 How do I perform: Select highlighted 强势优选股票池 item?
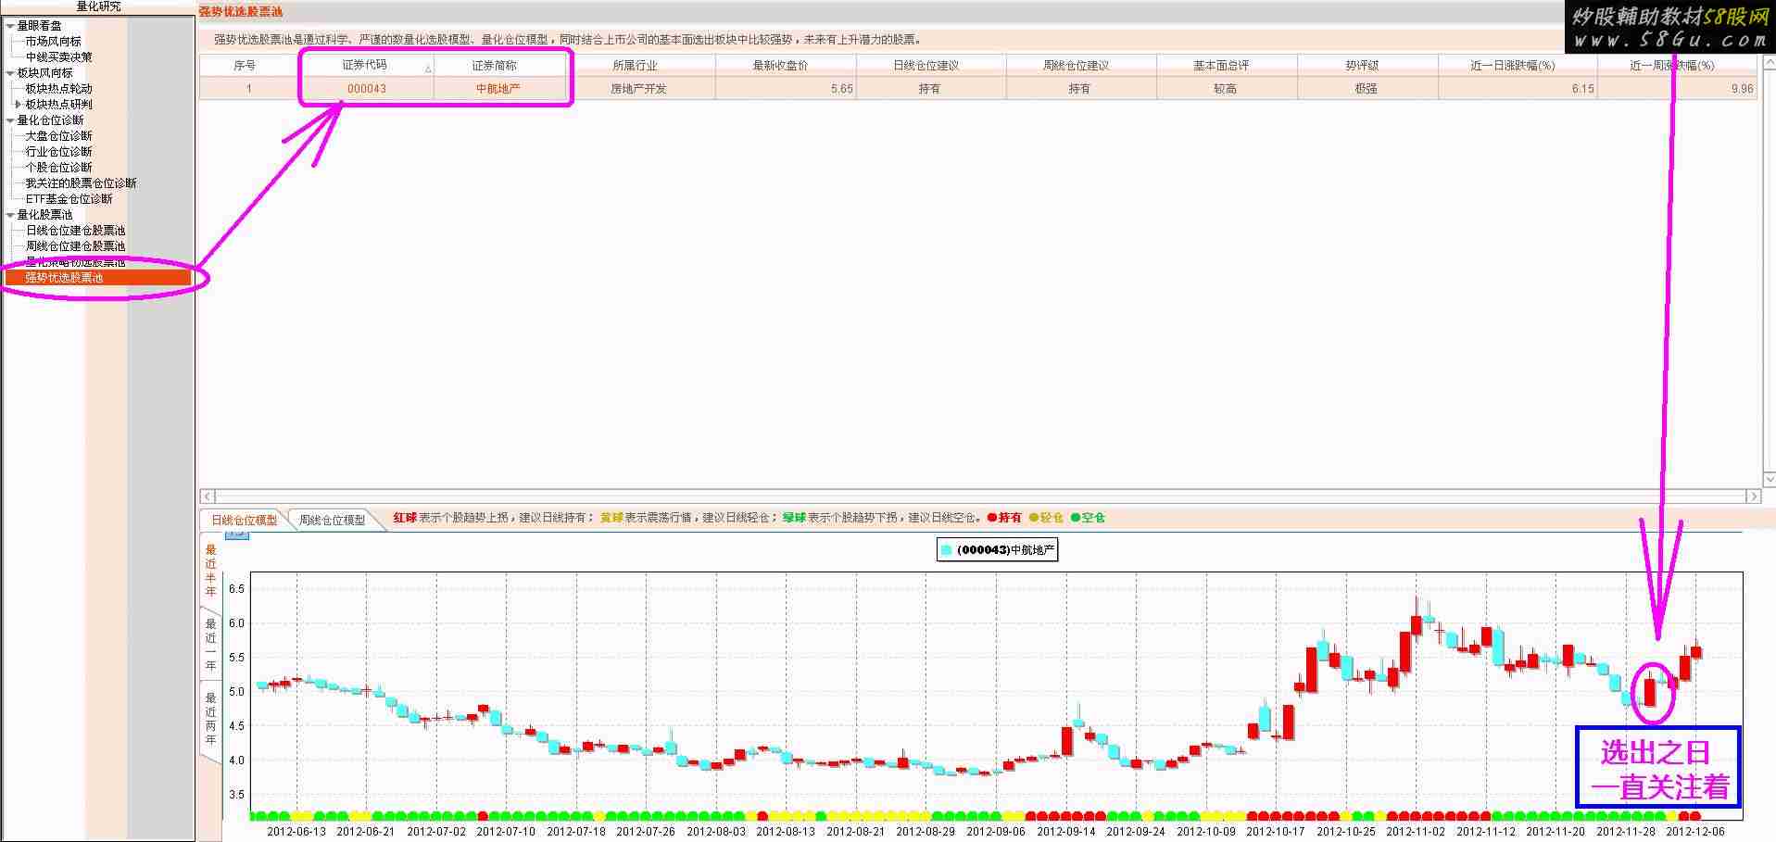(98, 278)
